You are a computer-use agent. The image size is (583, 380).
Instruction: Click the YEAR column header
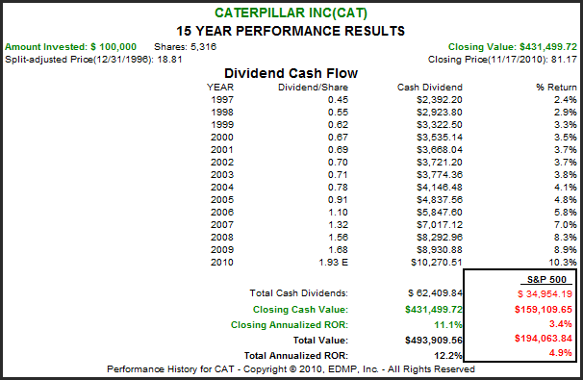click(x=220, y=88)
